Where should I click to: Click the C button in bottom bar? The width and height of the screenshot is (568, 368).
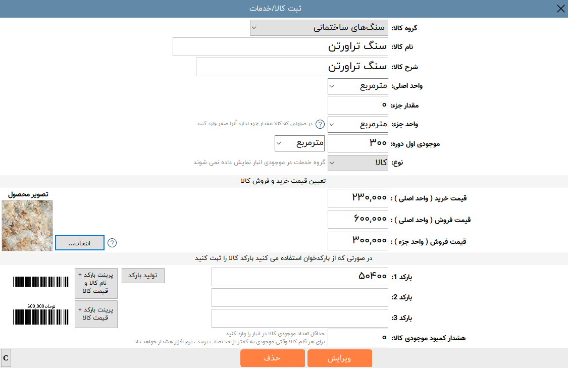tap(6, 358)
